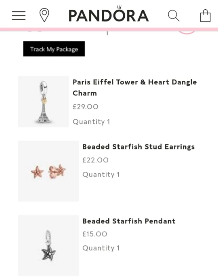
Task: Open Beaded Starfish Stud Earrings product link
Action: tap(138, 147)
